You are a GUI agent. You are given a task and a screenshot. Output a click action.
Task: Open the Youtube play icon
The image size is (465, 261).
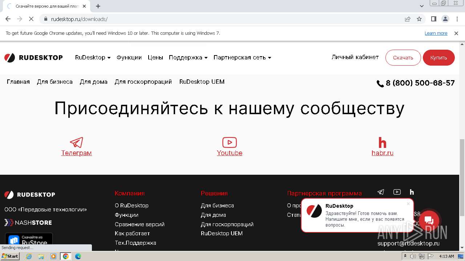click(230, 142)
